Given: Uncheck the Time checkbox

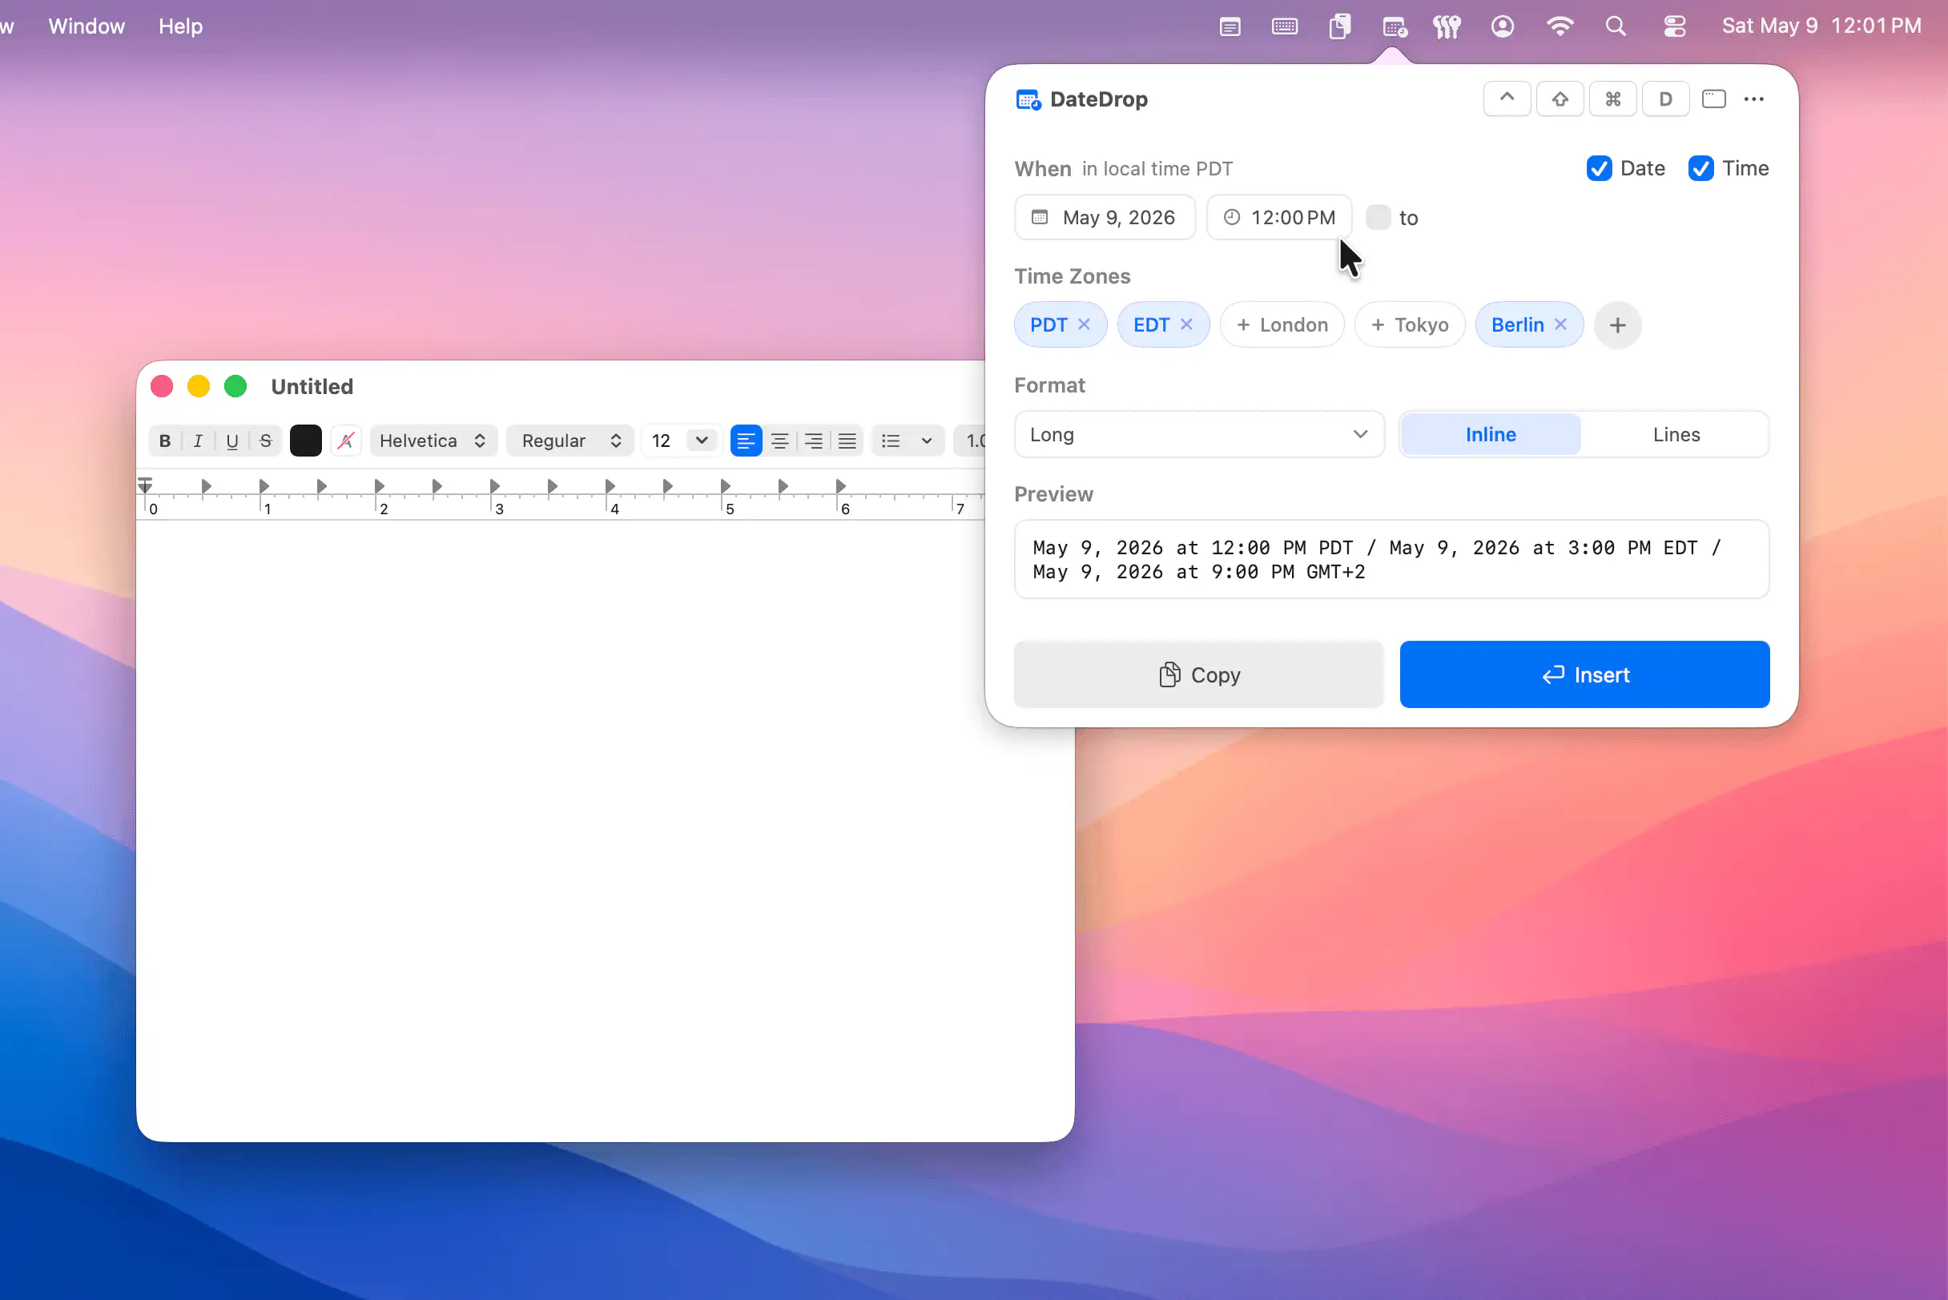Looking at the screenshot, I should (x=1701, y=168).
